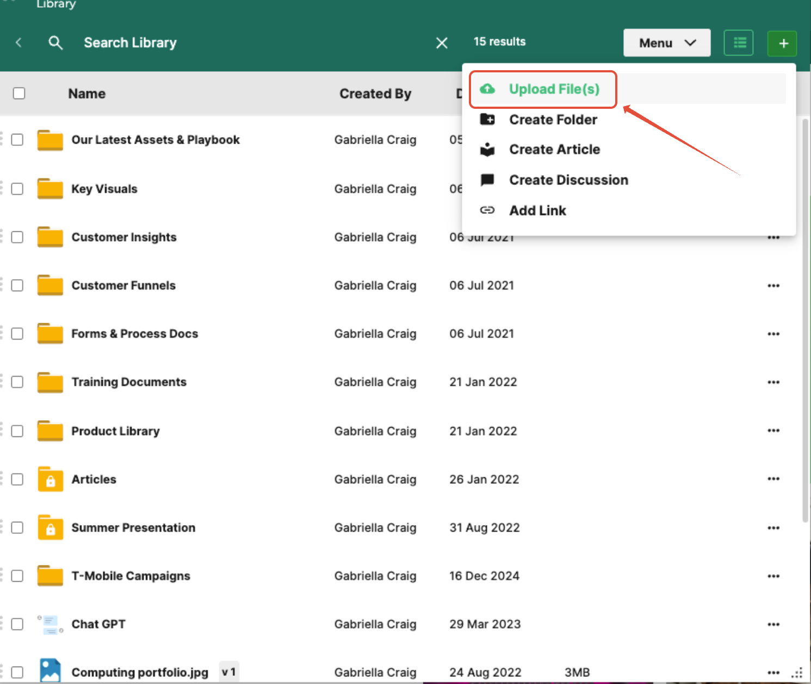The image size is (811, 684).
Task: Click the Create Article reader icon
Action: 487,149
